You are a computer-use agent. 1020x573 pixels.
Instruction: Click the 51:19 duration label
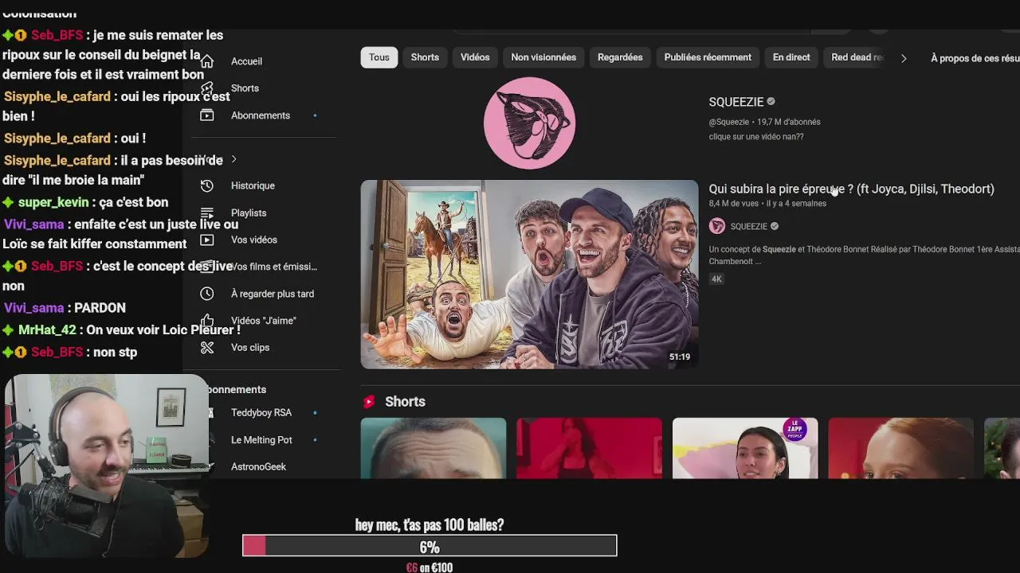[x=680, y=357]
